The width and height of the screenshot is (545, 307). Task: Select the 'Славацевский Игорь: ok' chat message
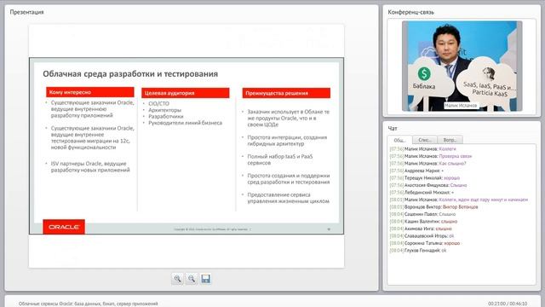tap(422, 236)
